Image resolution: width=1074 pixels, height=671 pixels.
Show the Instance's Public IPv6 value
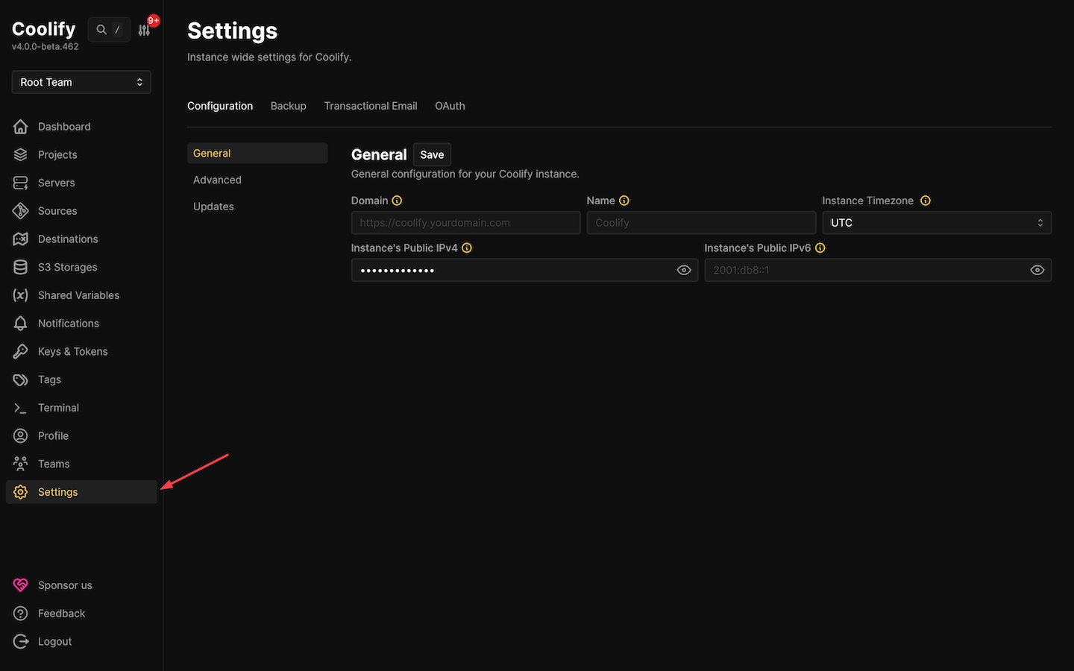tap(1037, 270)
